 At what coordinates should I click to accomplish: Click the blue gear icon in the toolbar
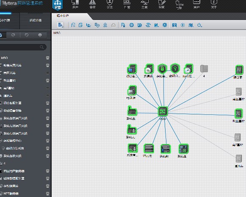pos(132,25)
